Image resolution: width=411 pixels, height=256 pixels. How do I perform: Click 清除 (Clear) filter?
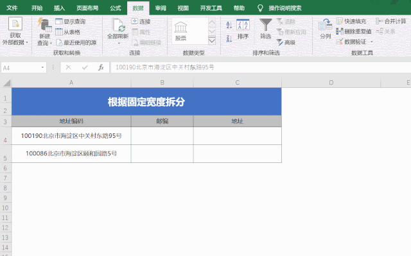pyautogui.click(x=286, y=21)
